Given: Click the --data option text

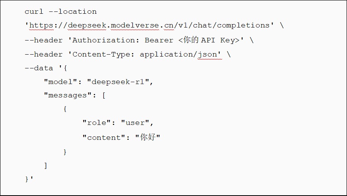Looking at the screenshot, I should tap(39, 68).
